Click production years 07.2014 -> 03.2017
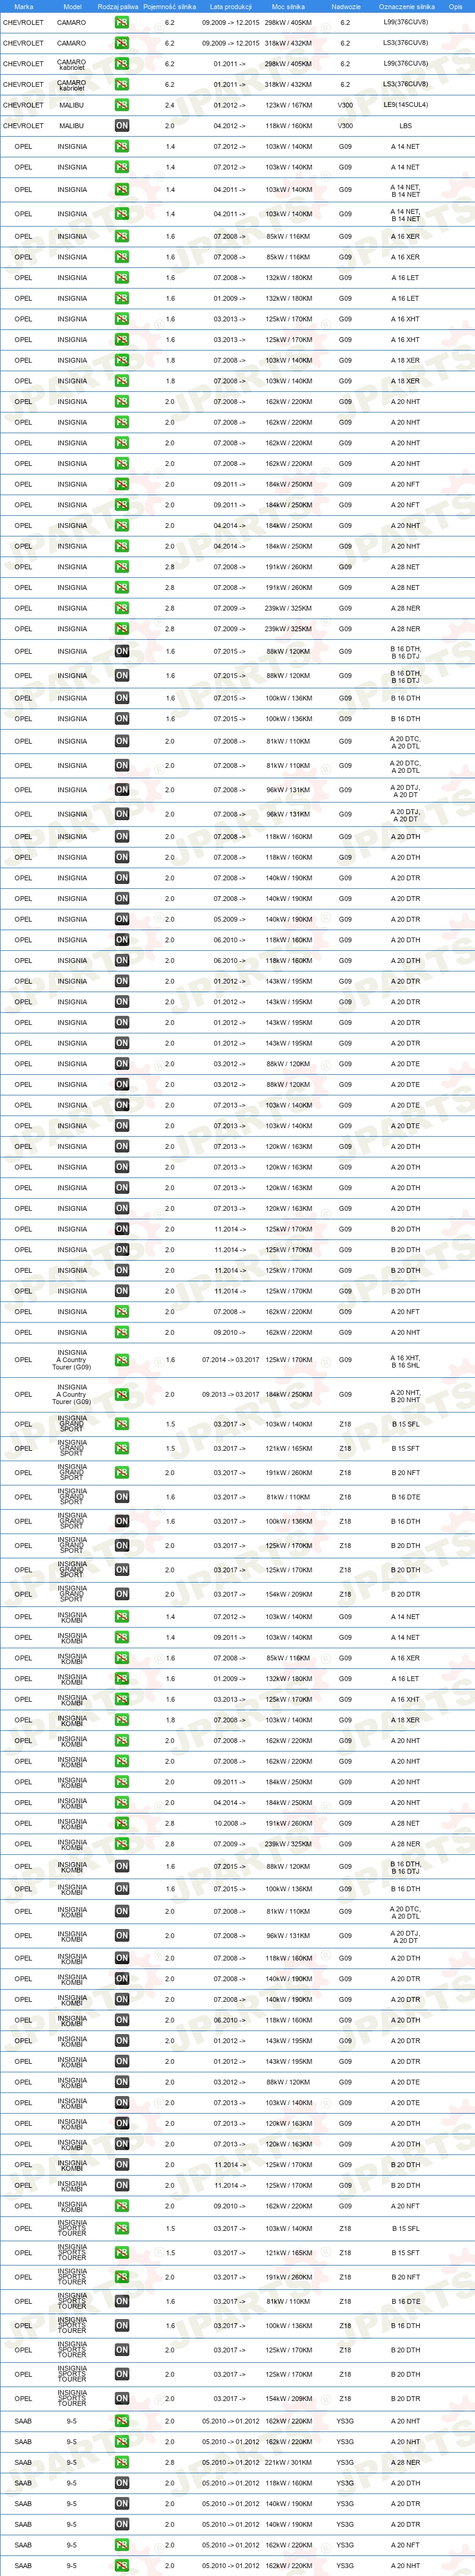475x2576 pixels. click(x=231, y=1360)
